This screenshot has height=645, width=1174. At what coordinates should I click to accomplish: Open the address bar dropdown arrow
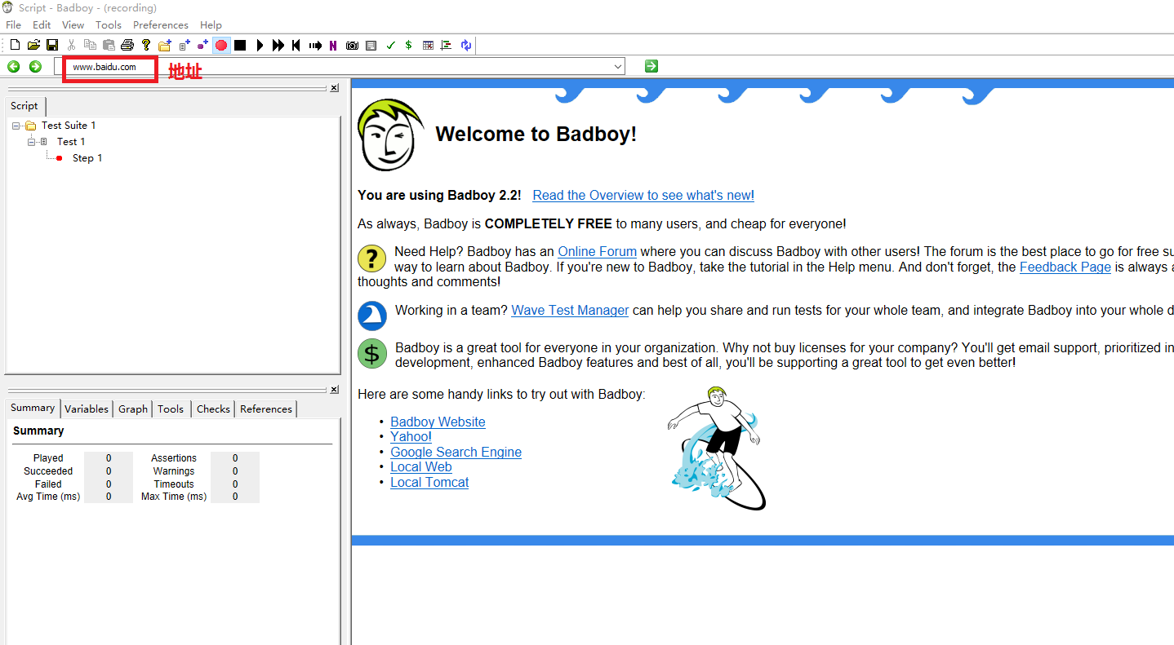click(618, 66)
